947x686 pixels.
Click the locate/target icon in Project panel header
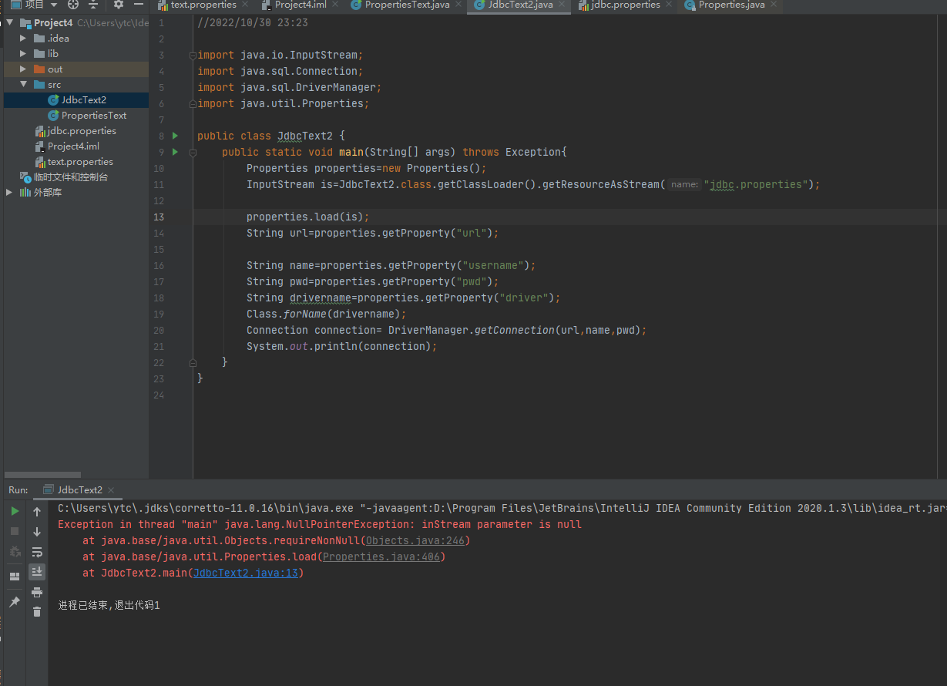pyautogui.click(x=73, y=5)
